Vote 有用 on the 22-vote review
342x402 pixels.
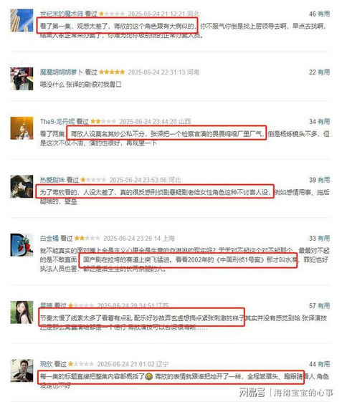(x=323, y=72)
